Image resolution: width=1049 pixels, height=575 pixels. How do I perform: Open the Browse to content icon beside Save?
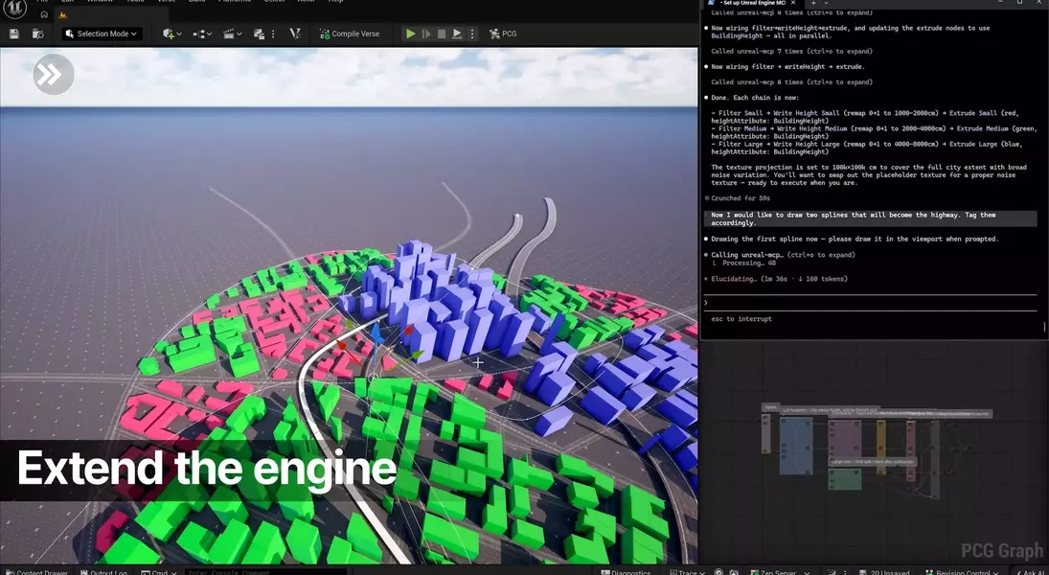pyautogui.click(x=38, y=34)
